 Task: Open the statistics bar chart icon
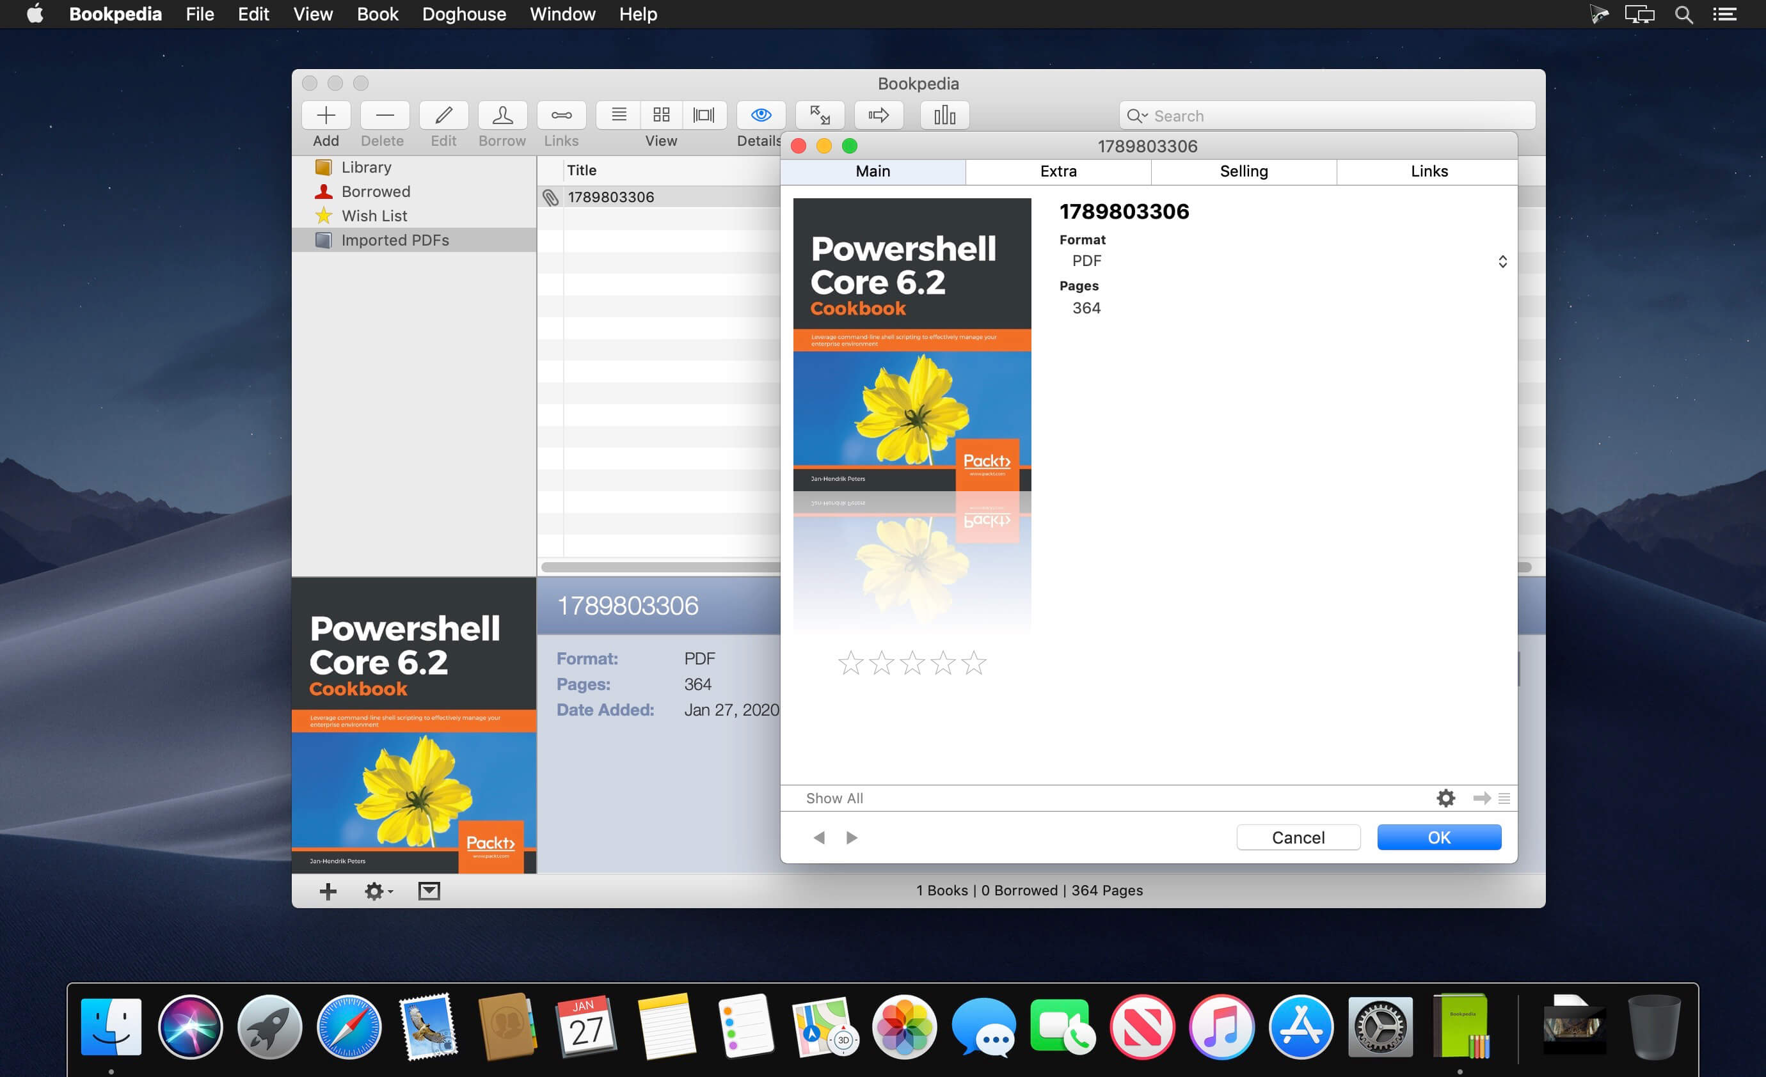tap(944, 115)
